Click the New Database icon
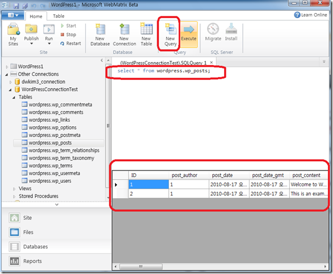This screenshot has height=274, width=333. coord(100,35)
